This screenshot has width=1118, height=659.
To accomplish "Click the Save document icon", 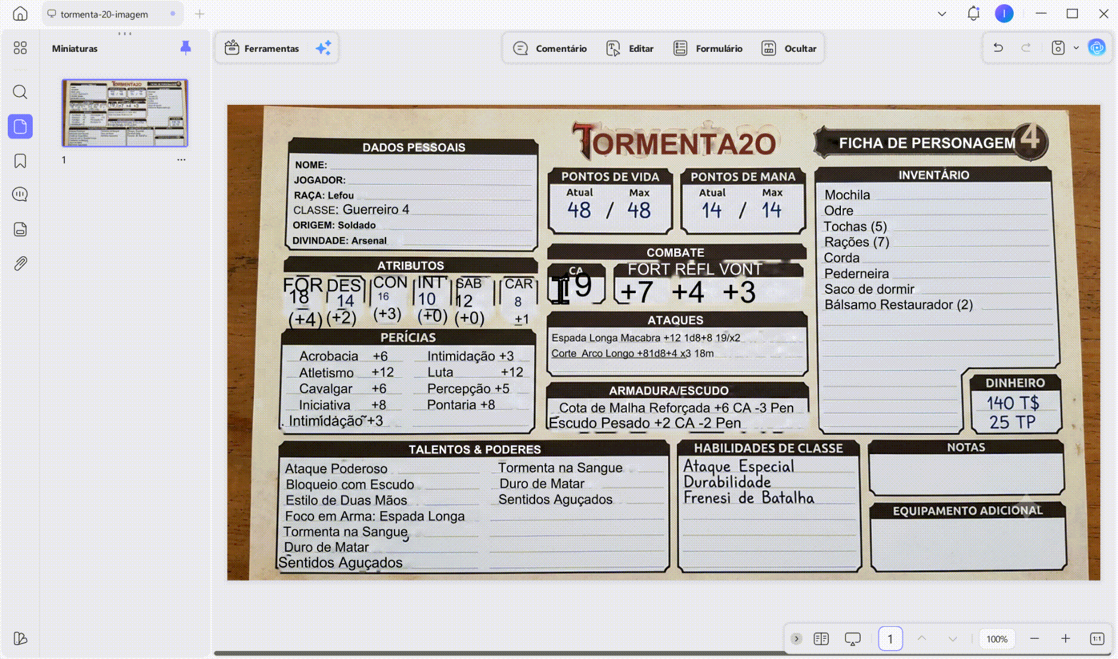I will (1058, 48).
